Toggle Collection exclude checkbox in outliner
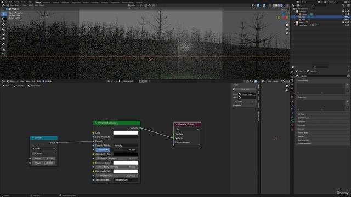351x197 pixels. [343, 11]
